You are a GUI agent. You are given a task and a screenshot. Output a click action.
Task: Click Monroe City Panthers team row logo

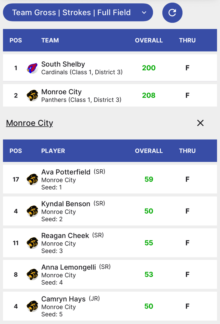point(32,95)
